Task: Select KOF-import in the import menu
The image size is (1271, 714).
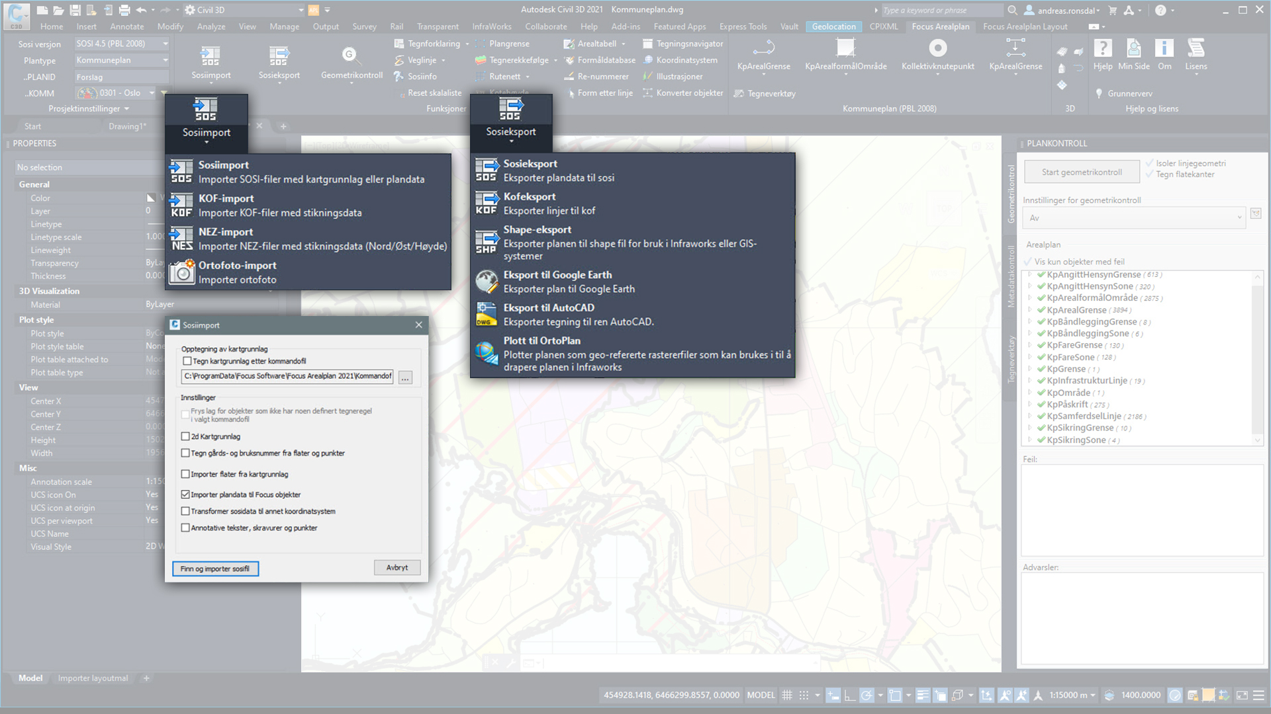Action: pyautogui.click(x=309, y=205)
